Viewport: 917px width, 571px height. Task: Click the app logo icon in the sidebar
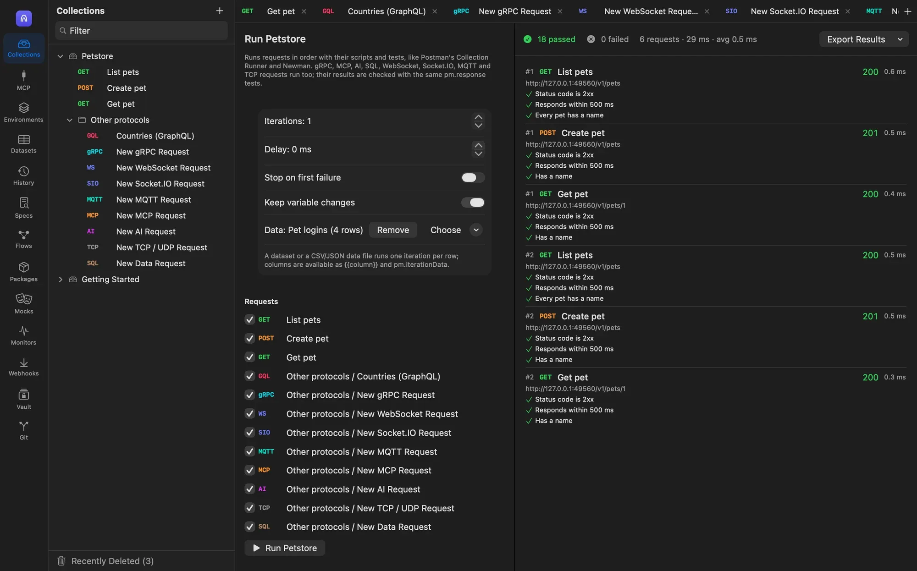click(24, 18)
